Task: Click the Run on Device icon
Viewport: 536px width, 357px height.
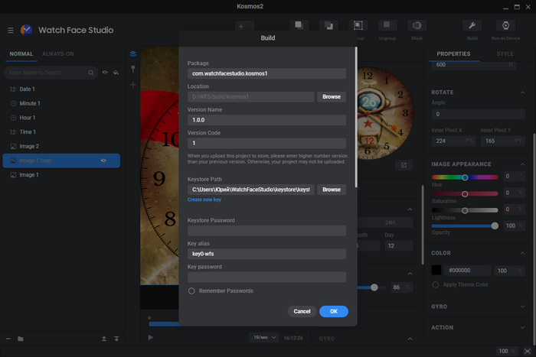Action: pyautogui.click(x=505, y=26)
